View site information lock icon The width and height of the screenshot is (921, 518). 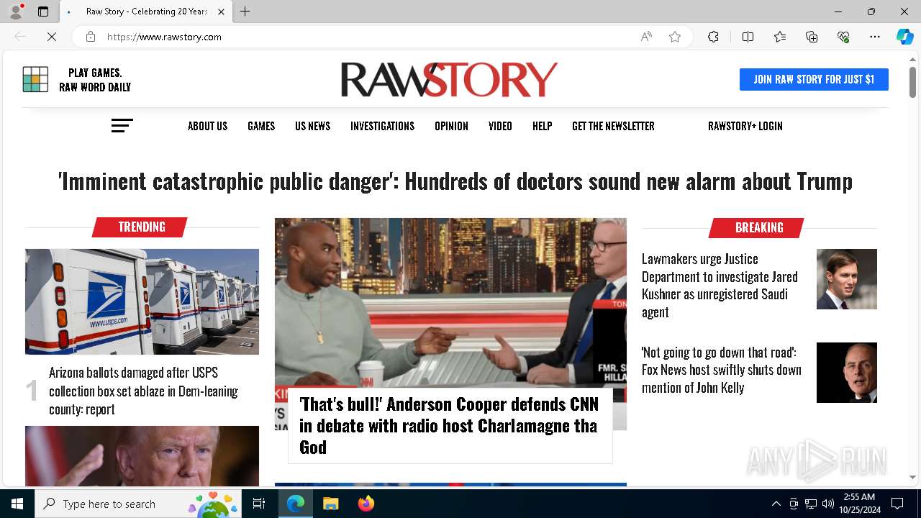coord(91,37)
